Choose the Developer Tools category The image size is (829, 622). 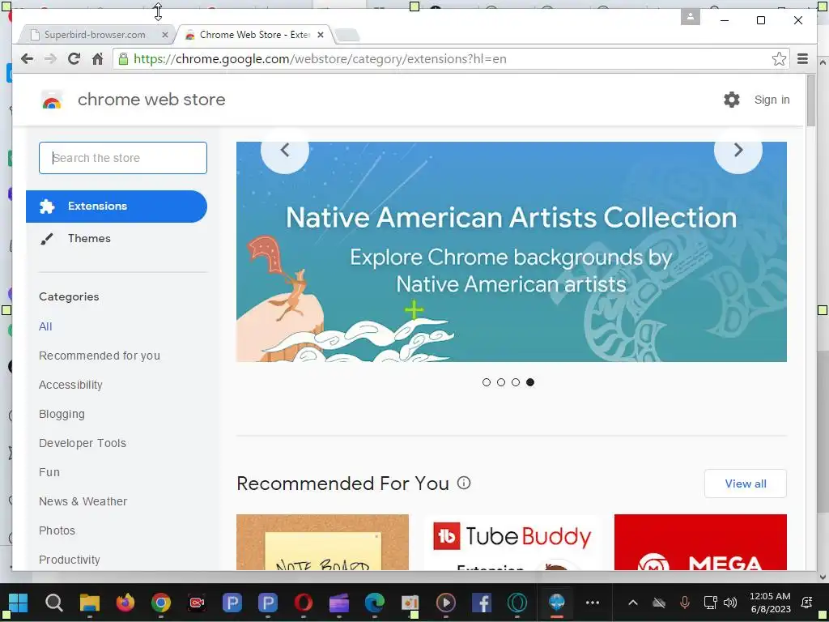tap(83, 443)
